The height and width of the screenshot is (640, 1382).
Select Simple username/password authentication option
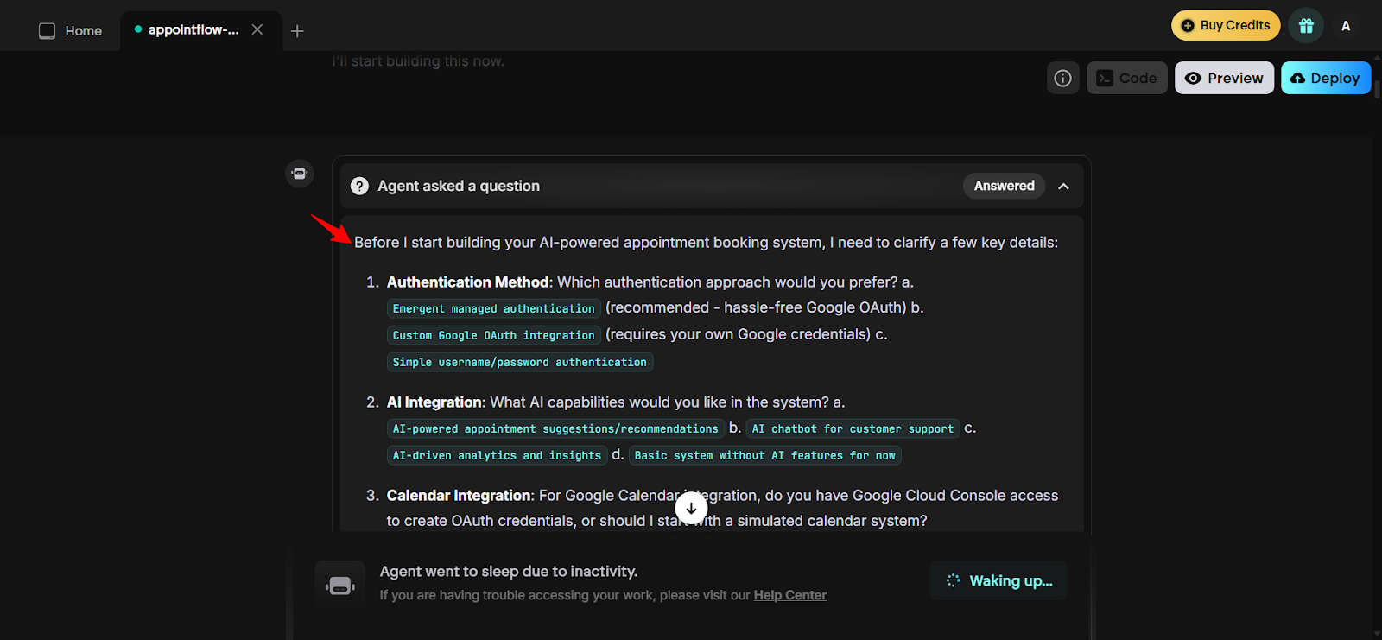pos(520,362)
